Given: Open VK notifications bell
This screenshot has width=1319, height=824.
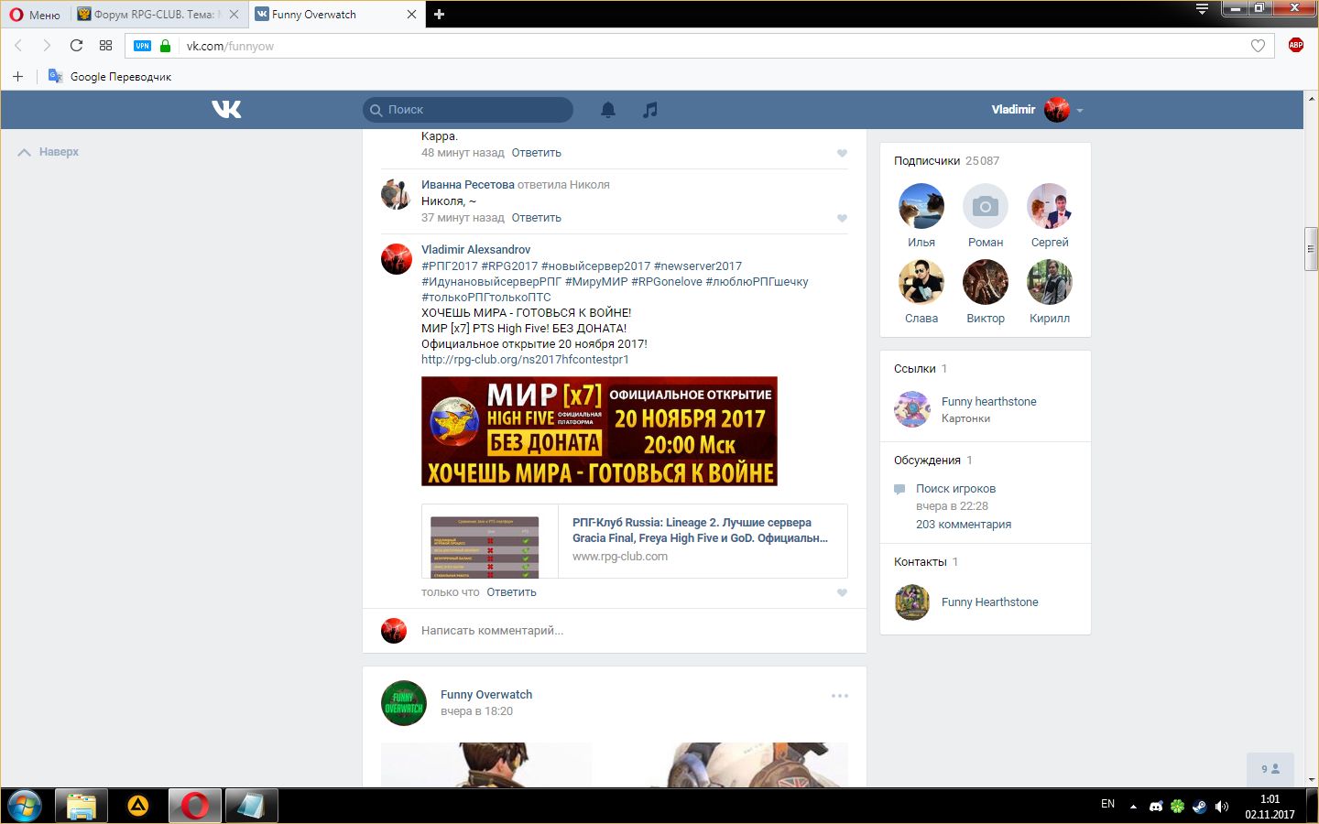Looking at the screenshot, I should pos(608,110).
